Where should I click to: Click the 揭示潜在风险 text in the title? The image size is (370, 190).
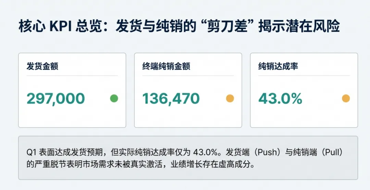(299, 26)
